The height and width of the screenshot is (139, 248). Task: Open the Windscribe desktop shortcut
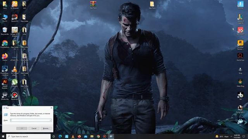pos(5,96)
